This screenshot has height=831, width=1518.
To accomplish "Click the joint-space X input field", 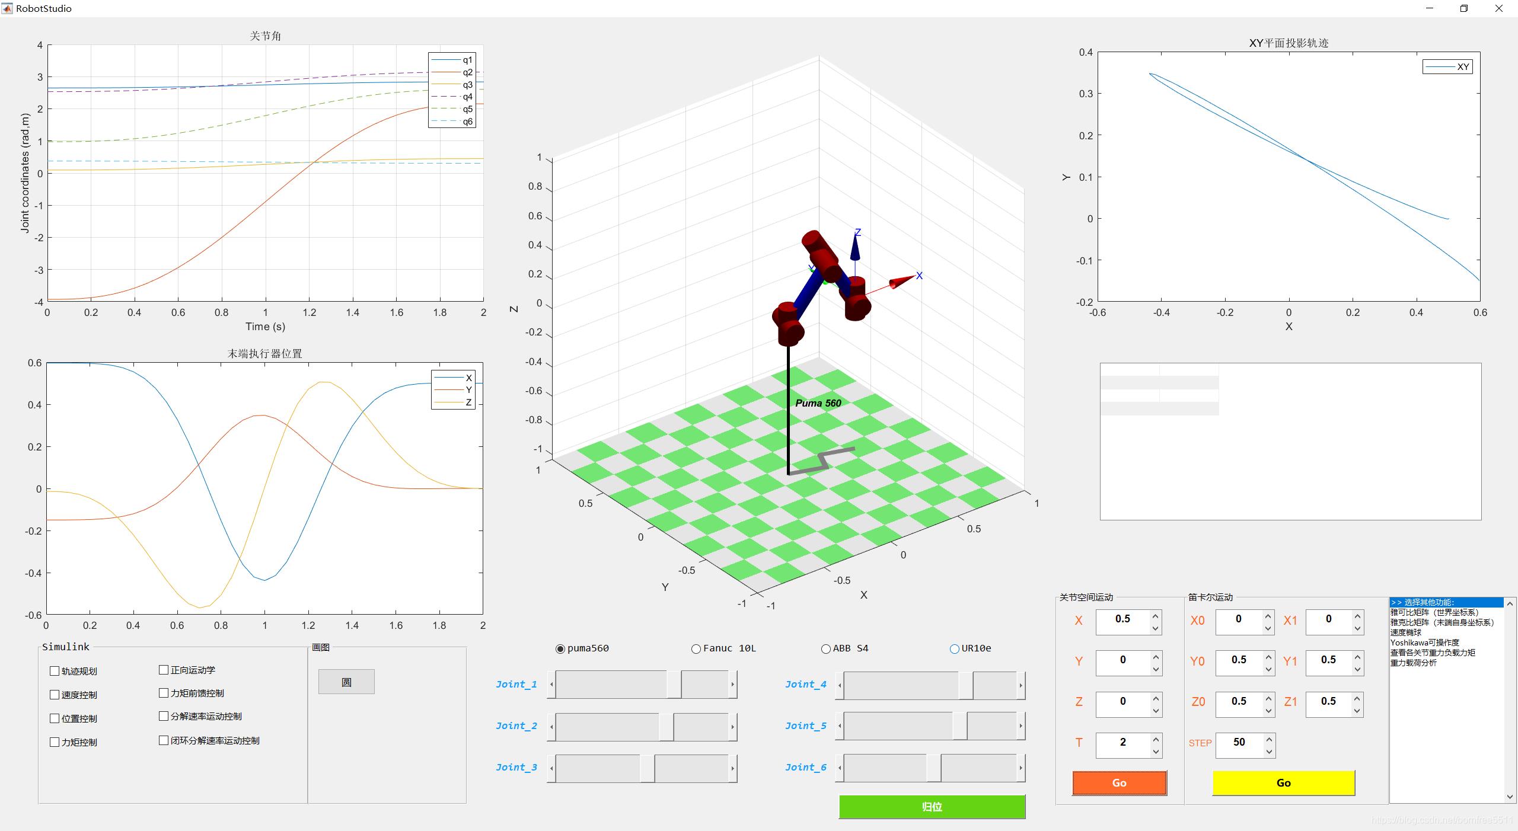I will 1122,622.
